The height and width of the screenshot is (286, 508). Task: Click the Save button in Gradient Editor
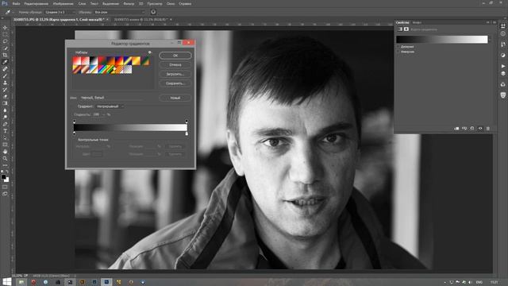coord(175,83)
